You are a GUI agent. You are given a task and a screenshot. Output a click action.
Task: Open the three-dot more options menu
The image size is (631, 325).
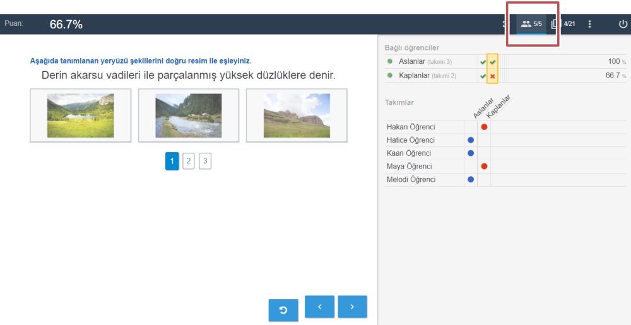(x=589, y=24)
